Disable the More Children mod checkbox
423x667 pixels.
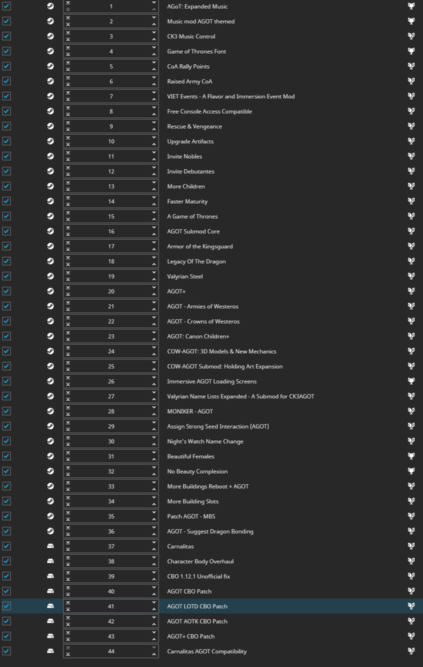(x=6, y=187)
